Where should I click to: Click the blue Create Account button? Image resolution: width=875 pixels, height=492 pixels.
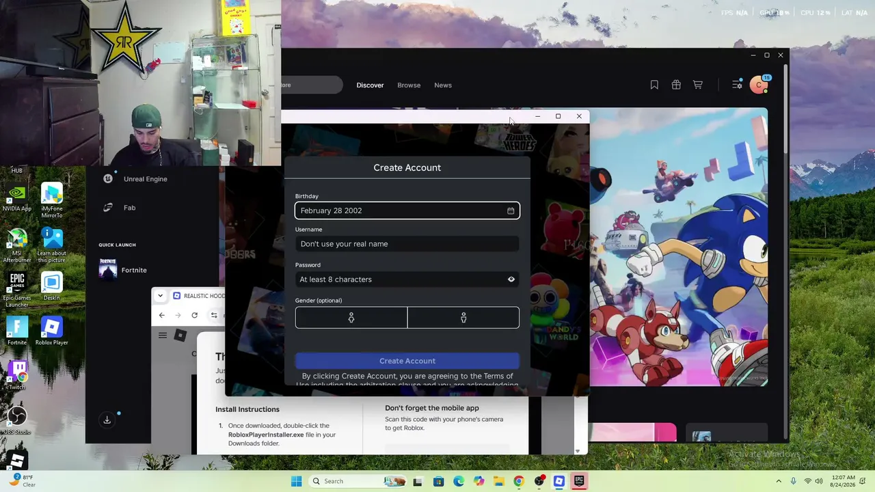[x=407, y=361]
